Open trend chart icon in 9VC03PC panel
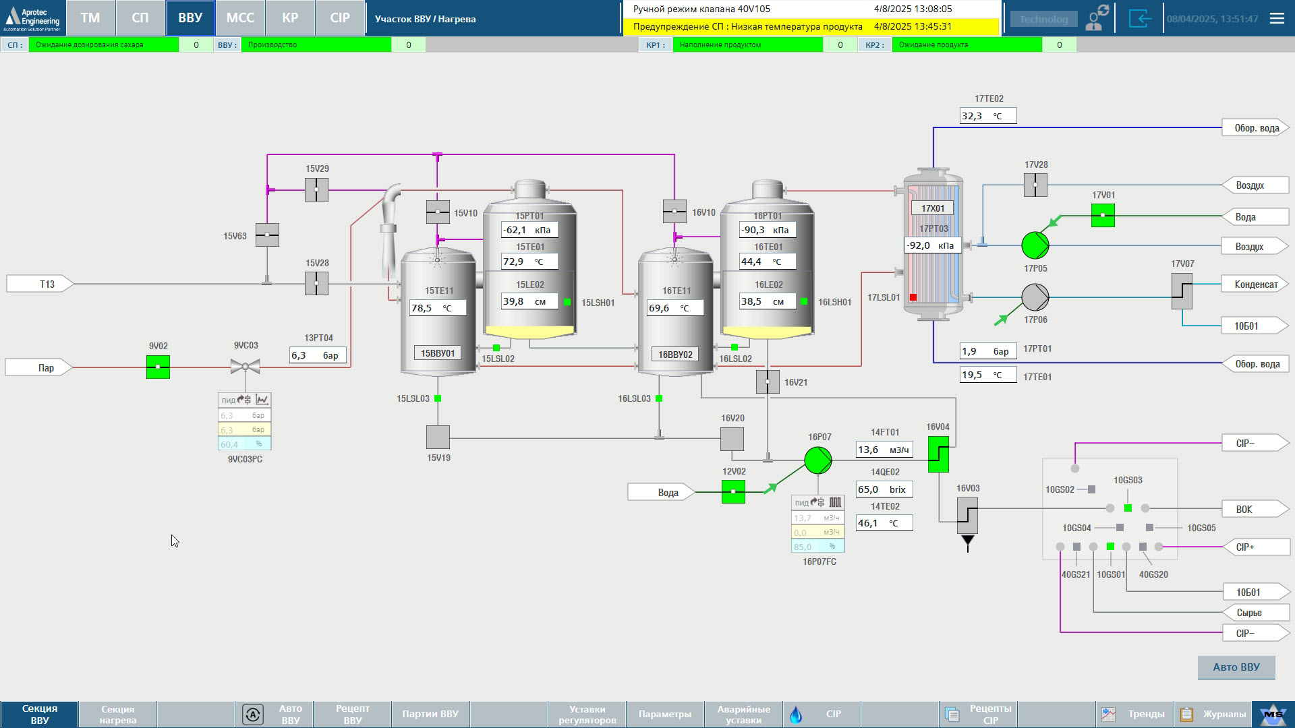The width and height of the screenshot is (1295, 728). coord(262,400)
